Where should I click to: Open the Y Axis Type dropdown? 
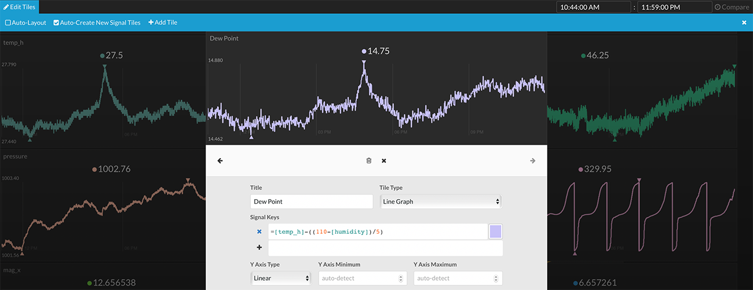[281, 278]
